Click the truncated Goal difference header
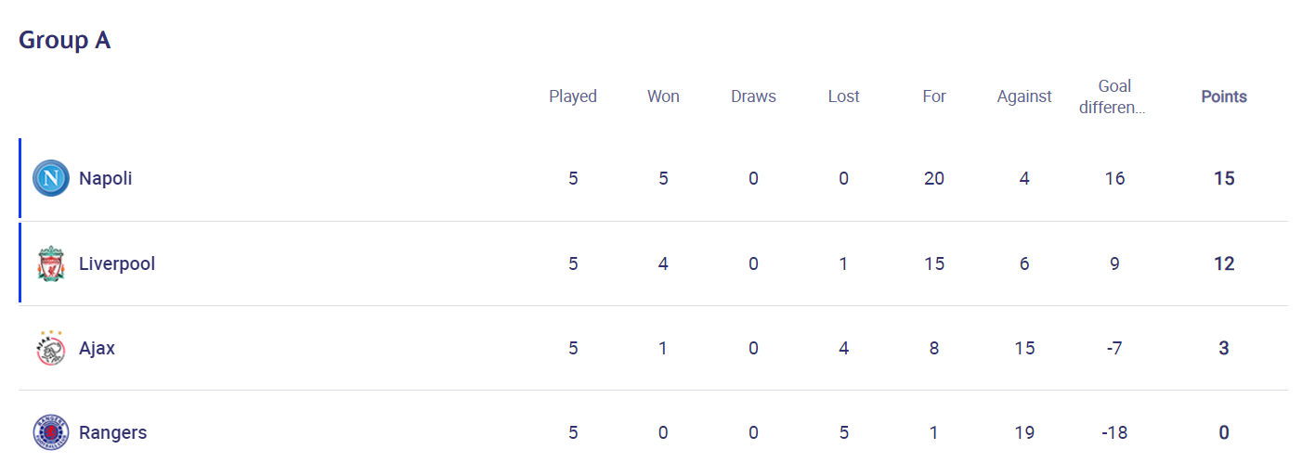The height and width of the screenshot is (475, 1315). [1114, 96]
